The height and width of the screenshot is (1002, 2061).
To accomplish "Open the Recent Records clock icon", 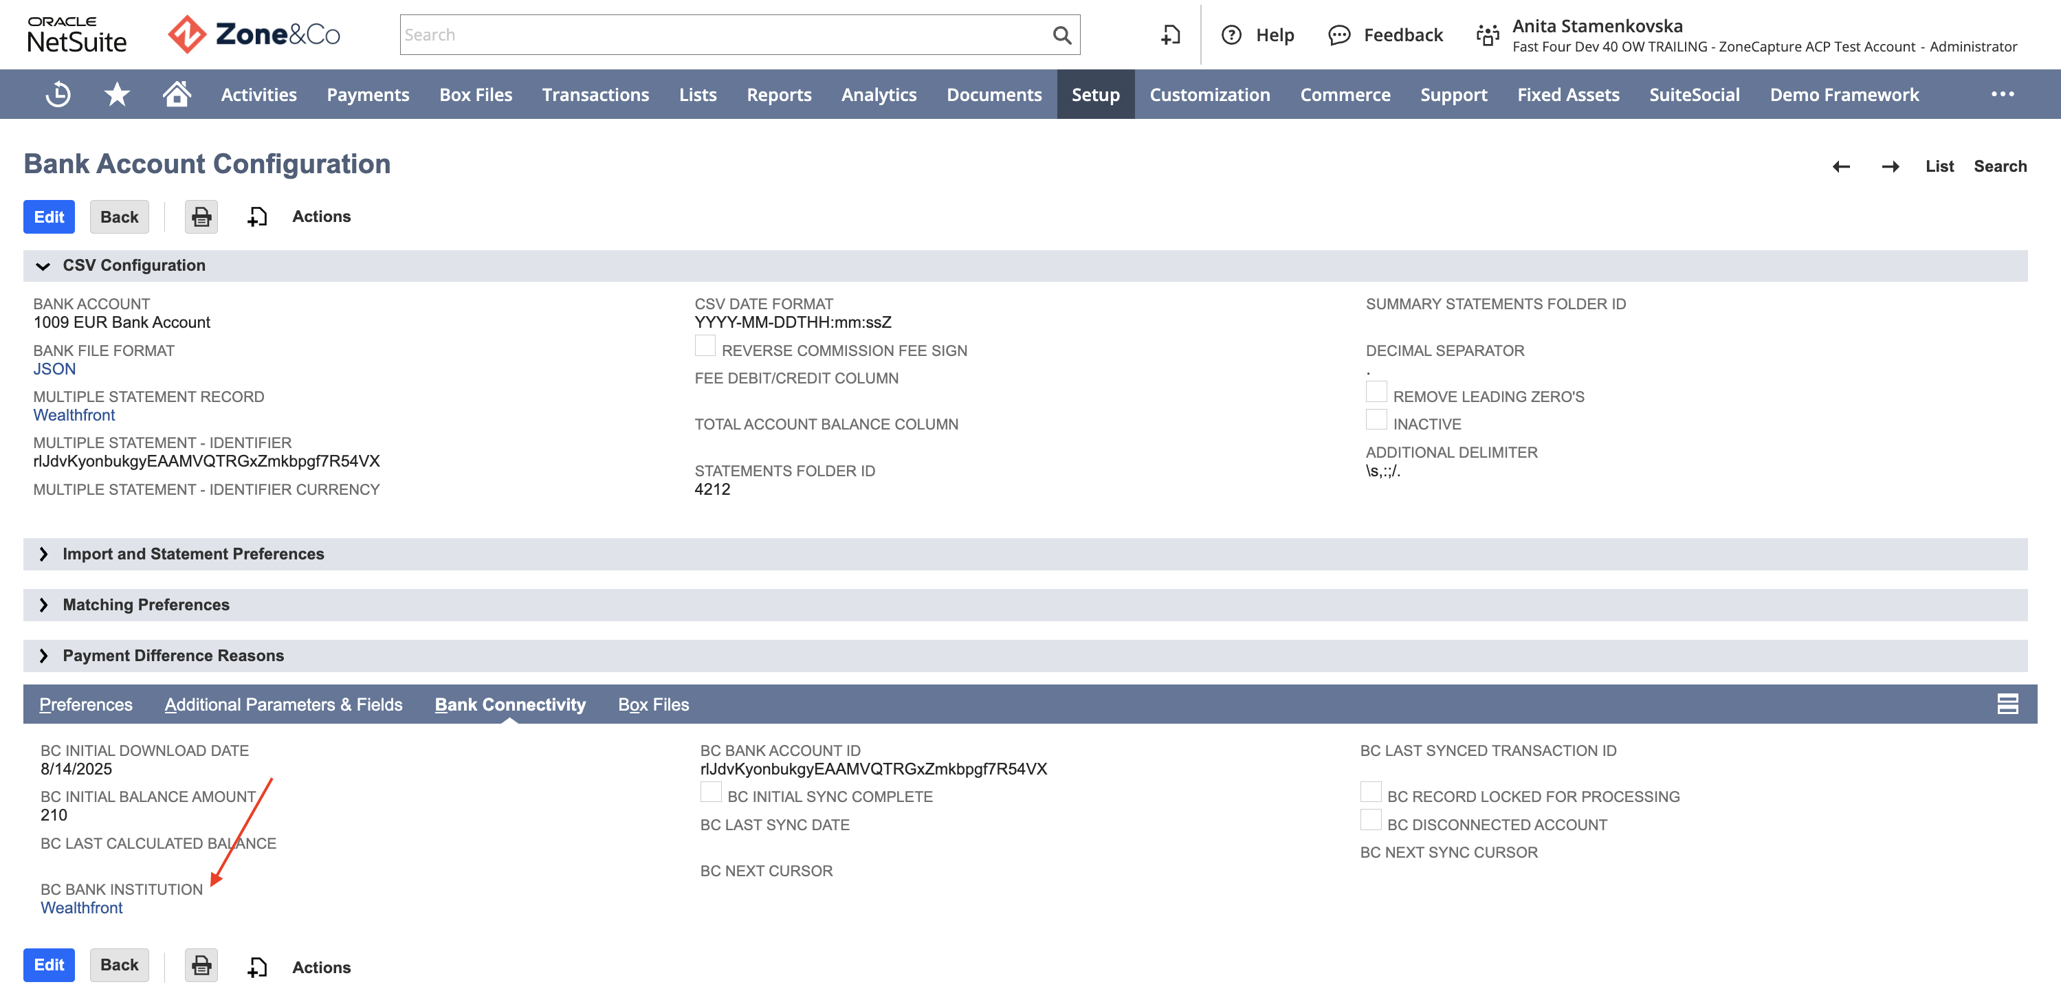I will point(58,94).
